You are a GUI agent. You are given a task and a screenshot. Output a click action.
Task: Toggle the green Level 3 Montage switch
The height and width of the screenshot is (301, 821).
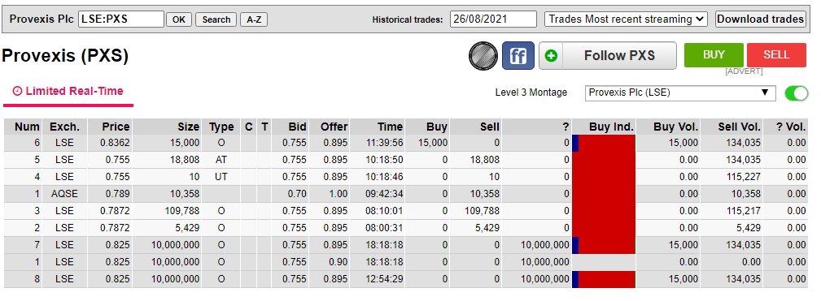pyautogui.click(x=797, y=93)
